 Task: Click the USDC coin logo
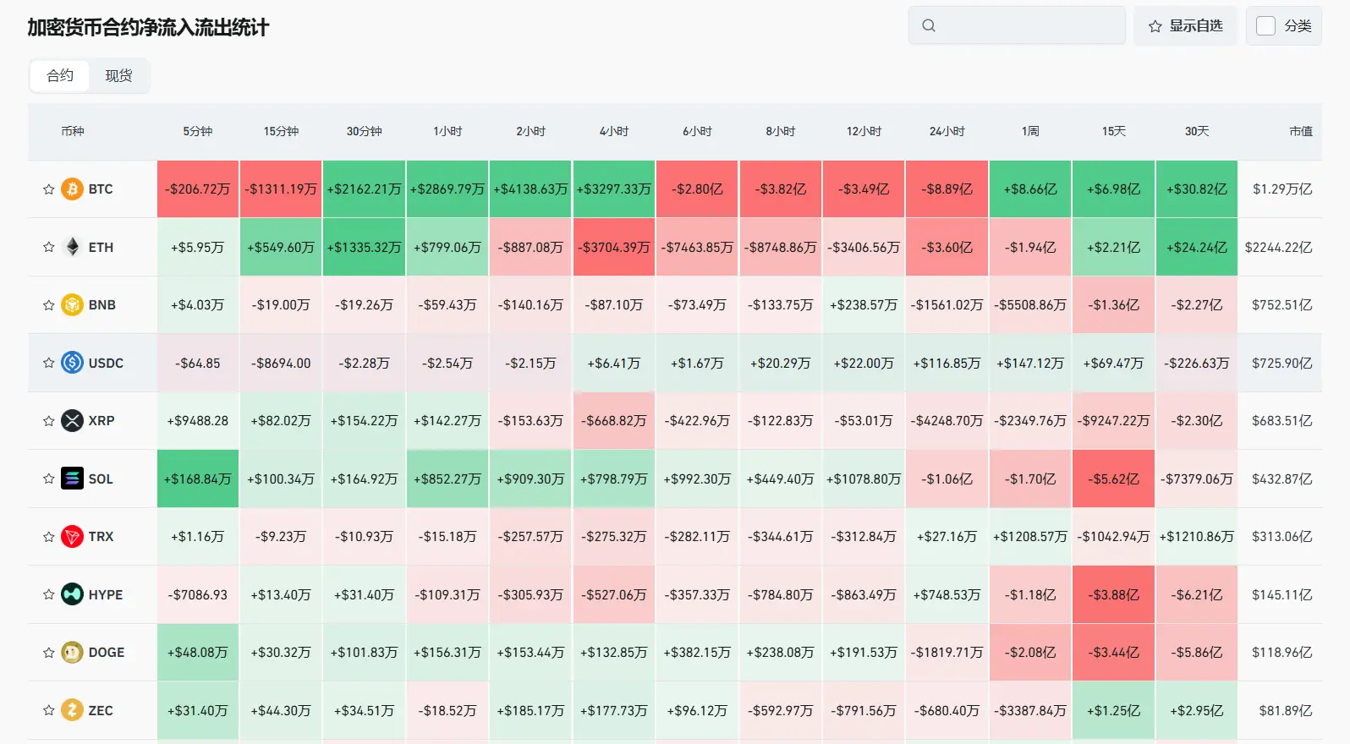click(72, 363)
